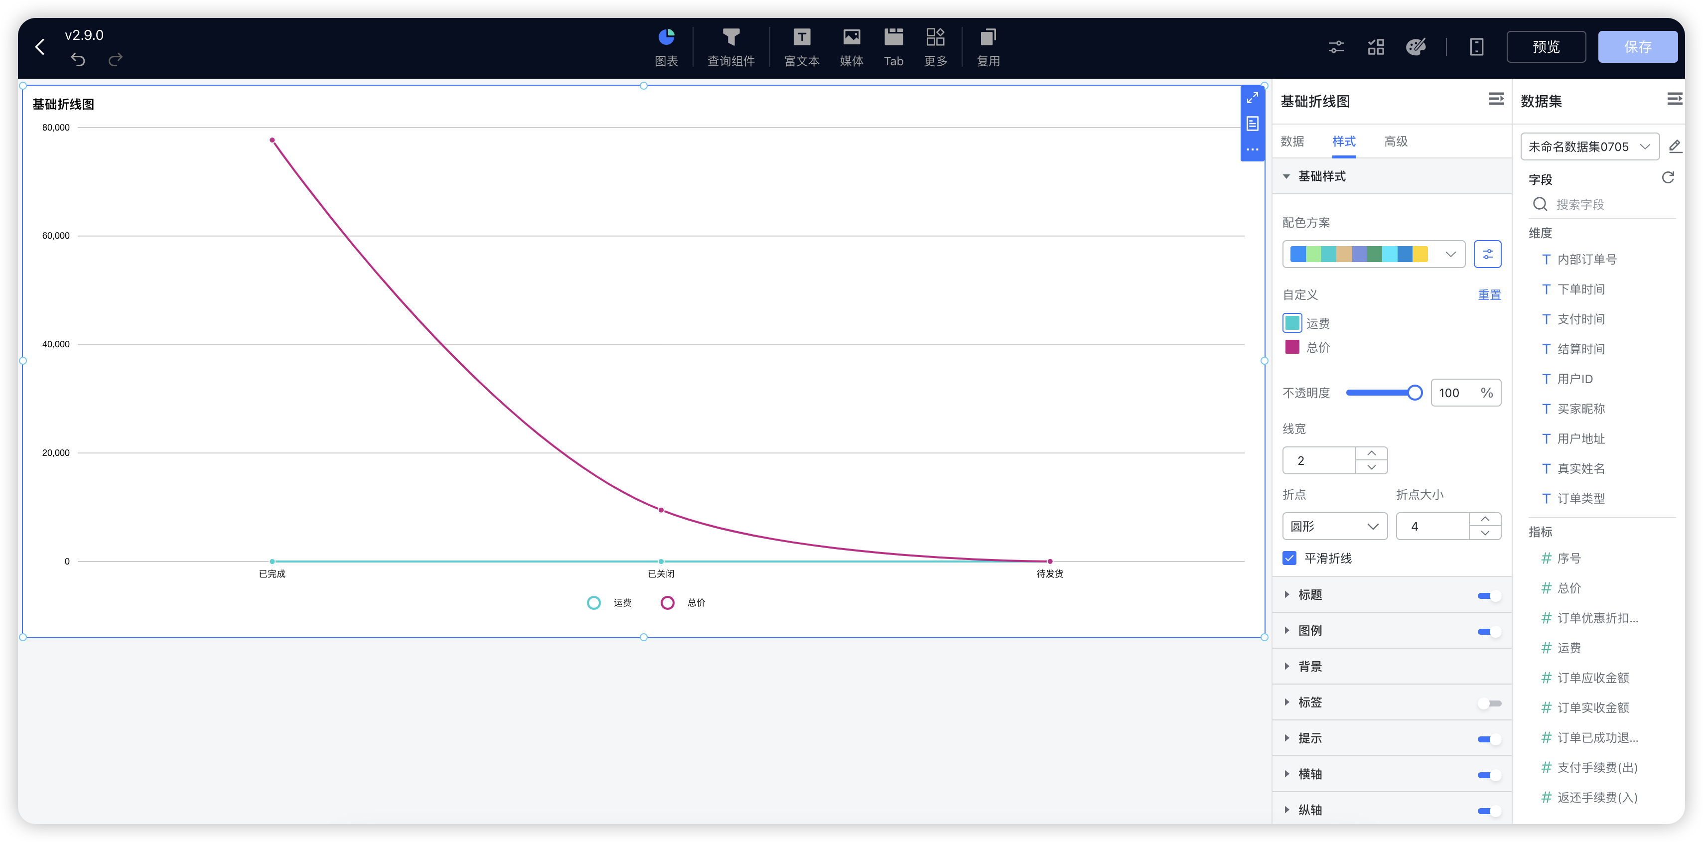Screen dimensions: 1703x842
Task: Click the 运费 legend circle in chart
Action: click(x=594, y=603)
